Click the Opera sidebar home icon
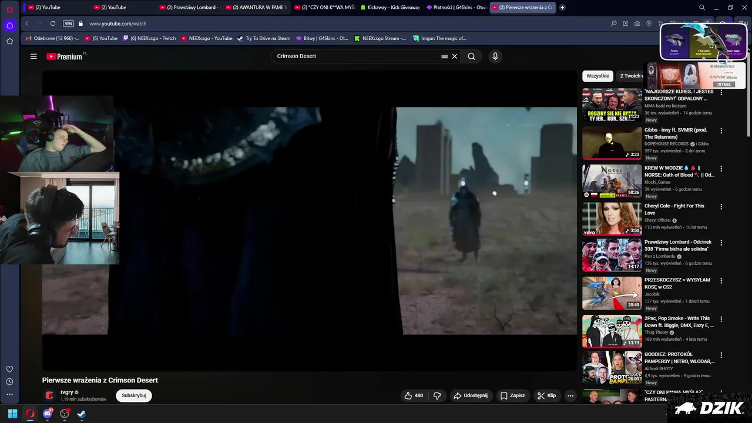Image resolution: width=752 pixels, height=423 pixels. 9,25
